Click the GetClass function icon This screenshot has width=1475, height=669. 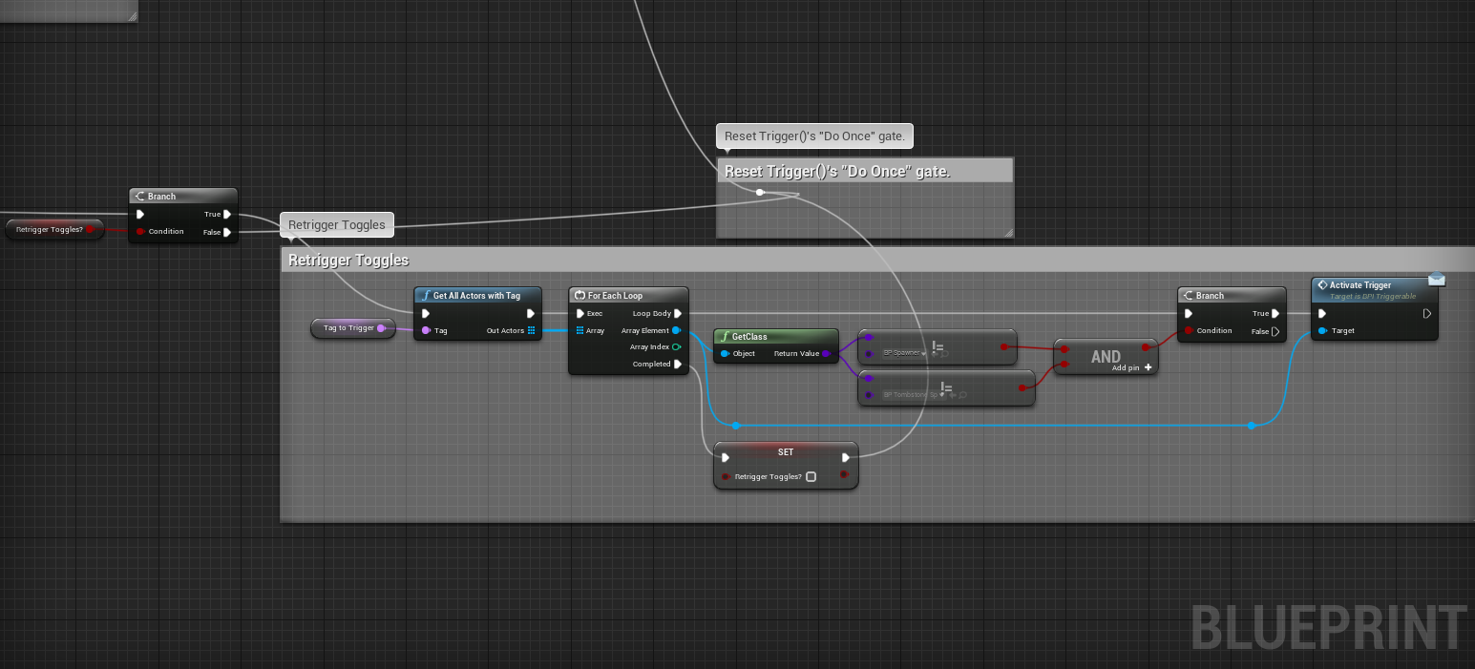[725, 337]
